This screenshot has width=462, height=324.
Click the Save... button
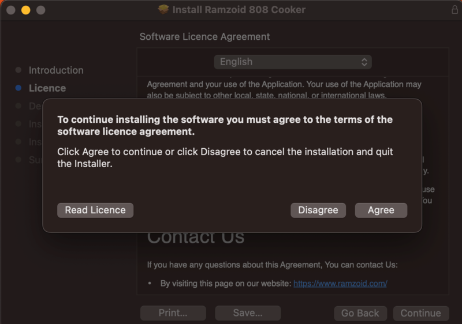coord(248,313)
